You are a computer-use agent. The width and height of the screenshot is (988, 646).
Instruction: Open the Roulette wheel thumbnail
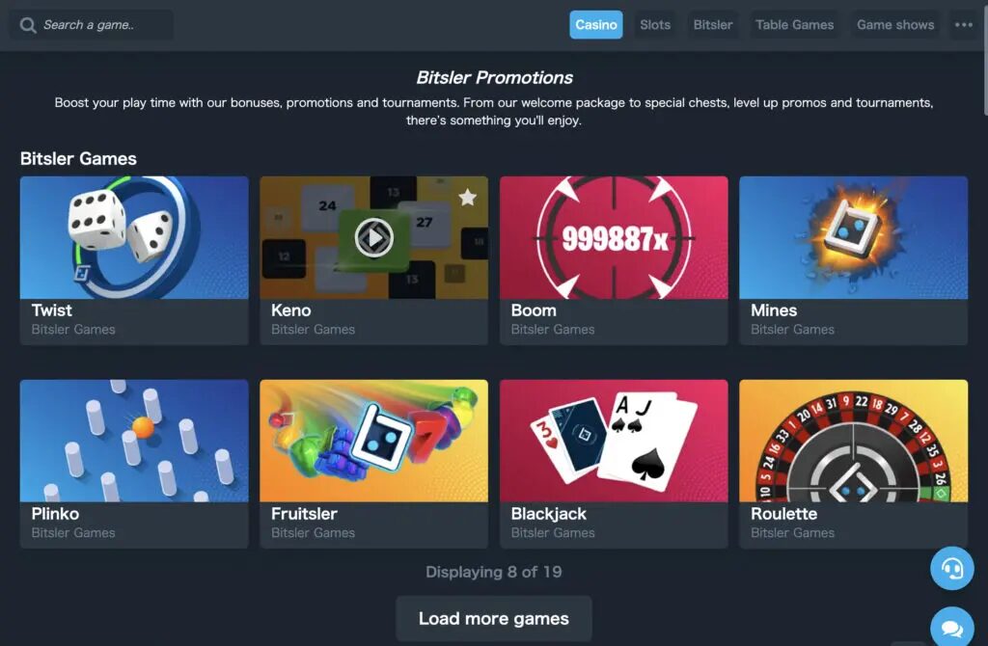(853, 441)
